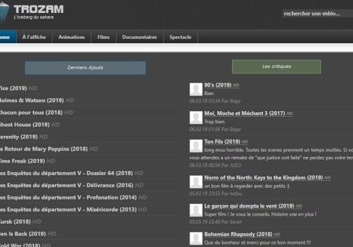This screenshot has height=247, width=353.
Task: Click the Trozam iceberg logo
Action: tap(4, 12)
